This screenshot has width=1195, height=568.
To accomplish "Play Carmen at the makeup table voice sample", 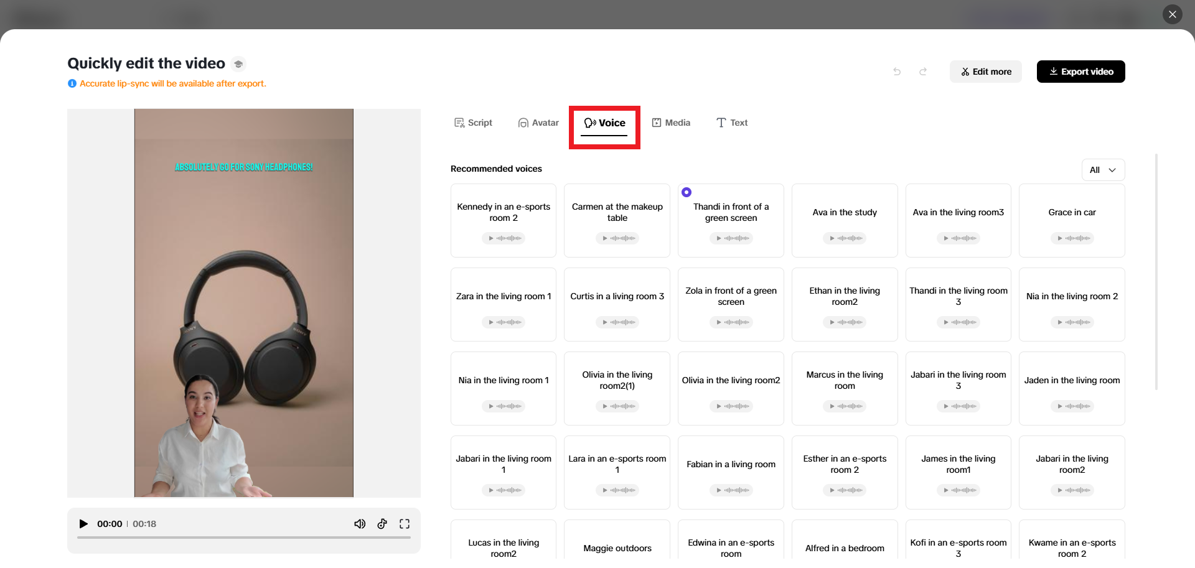I will click(x=617, y=238).
